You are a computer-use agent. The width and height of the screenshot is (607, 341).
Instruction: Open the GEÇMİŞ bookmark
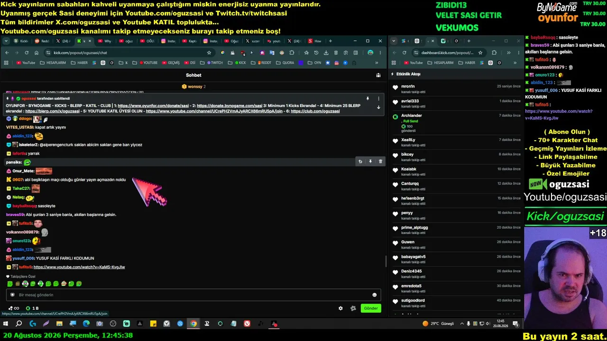click(171, 63)
